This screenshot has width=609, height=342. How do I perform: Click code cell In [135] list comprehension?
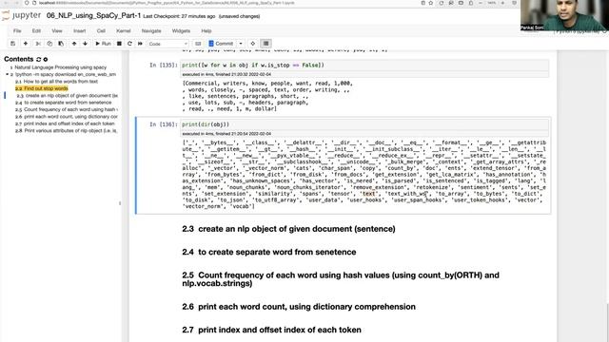(x=364, y=66)
